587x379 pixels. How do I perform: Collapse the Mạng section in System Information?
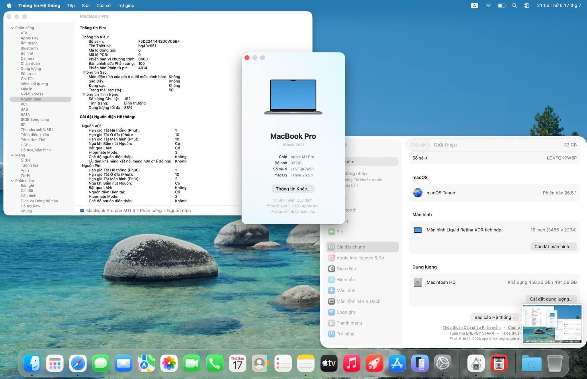click(12, 155)
